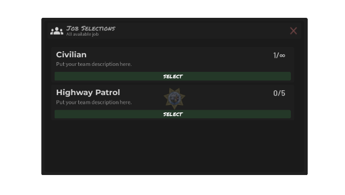Click the Highway Patrol star badge icon
The image size is (345, 195).
[x=174, y=98]
